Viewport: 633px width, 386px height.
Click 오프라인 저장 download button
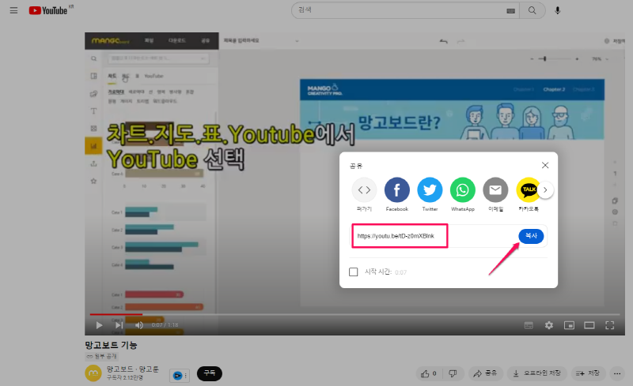point(537,373)
